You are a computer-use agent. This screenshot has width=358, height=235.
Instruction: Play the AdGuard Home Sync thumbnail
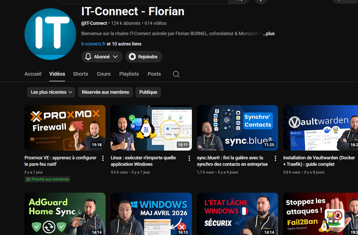pos(65,214)
